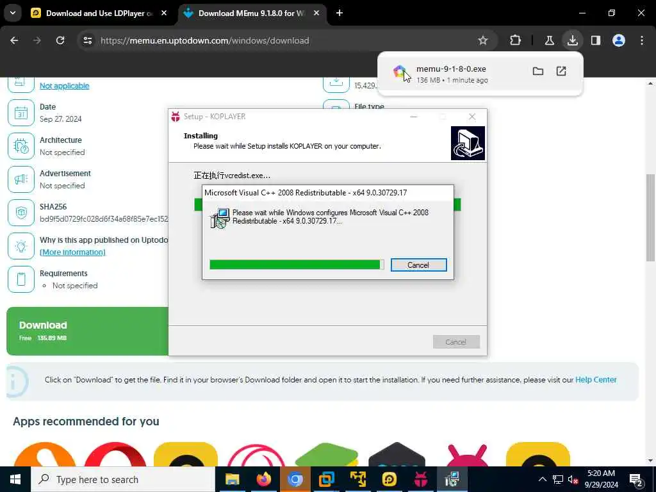Go back to the previous page

[14, 40]
